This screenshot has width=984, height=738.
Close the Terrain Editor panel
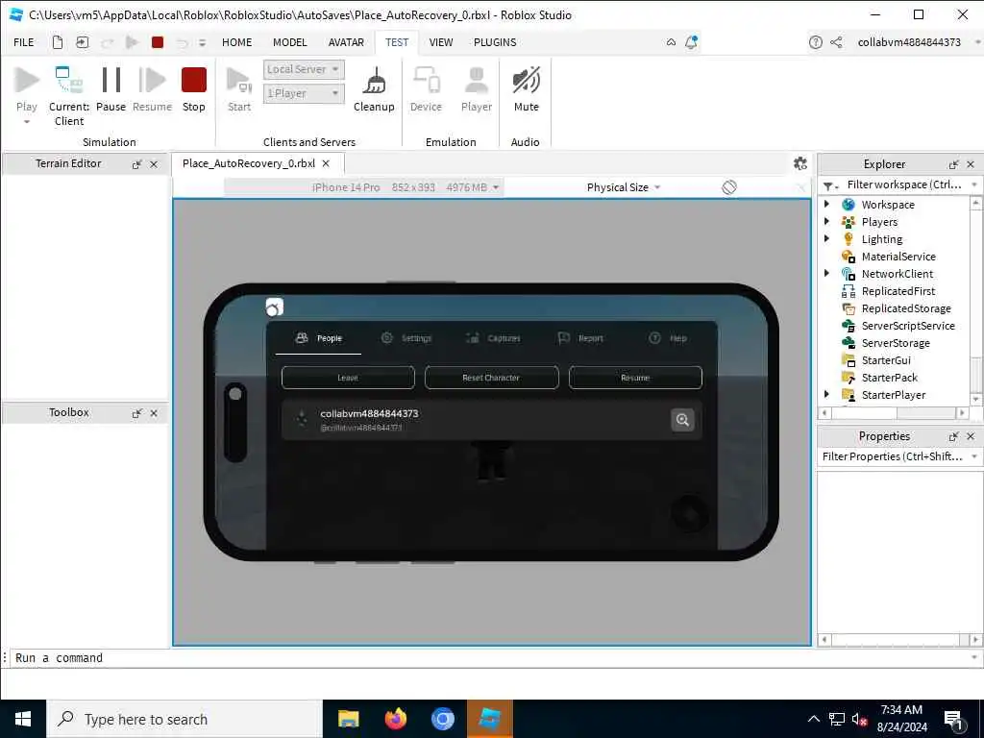(x=154, y=164)
